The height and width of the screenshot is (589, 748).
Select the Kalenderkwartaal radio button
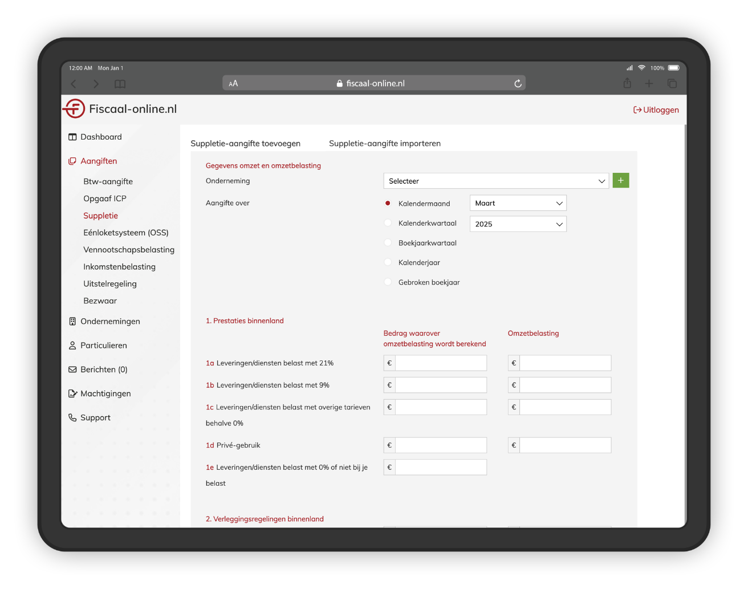pyautogui.click(x=388, y=223)
